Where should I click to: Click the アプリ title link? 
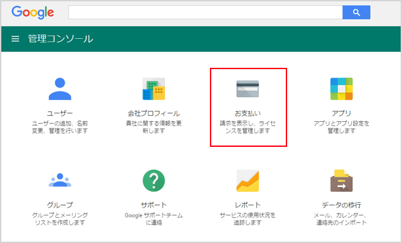[341, 113]
